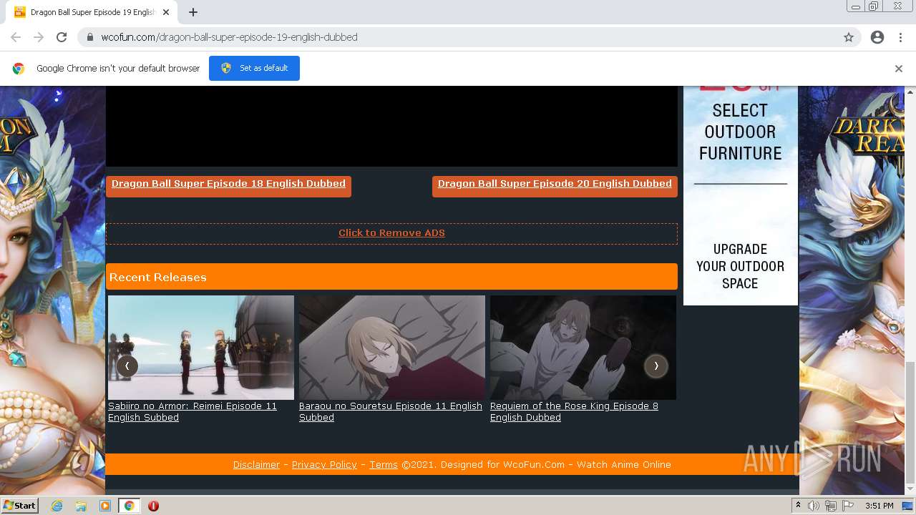Viewport: 916px width, 515px height.
Task: Reload the current page
Action: pos(62,37)
